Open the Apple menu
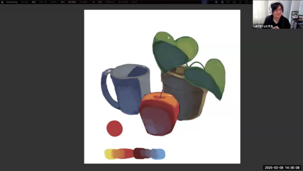303x171 pixels. tap(2, 2)
